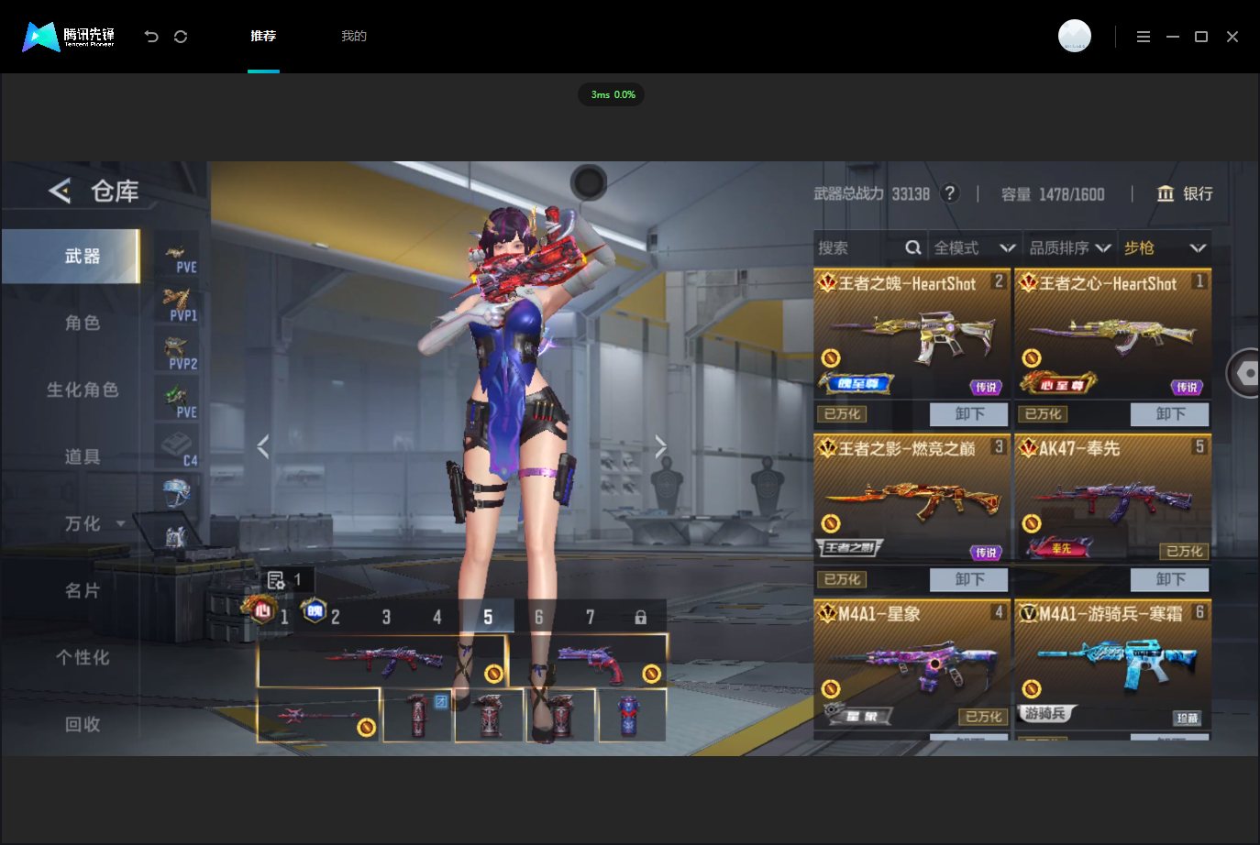Select the 个性化 sidebar category
This screenshot has width=1260, height=845.
pyautogui.click(x=83, y=657)
